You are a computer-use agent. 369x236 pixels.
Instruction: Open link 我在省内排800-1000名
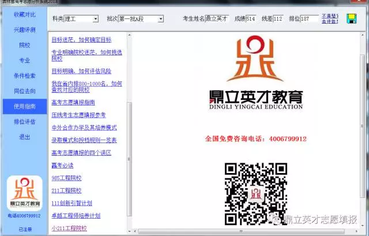click(86, 87)
